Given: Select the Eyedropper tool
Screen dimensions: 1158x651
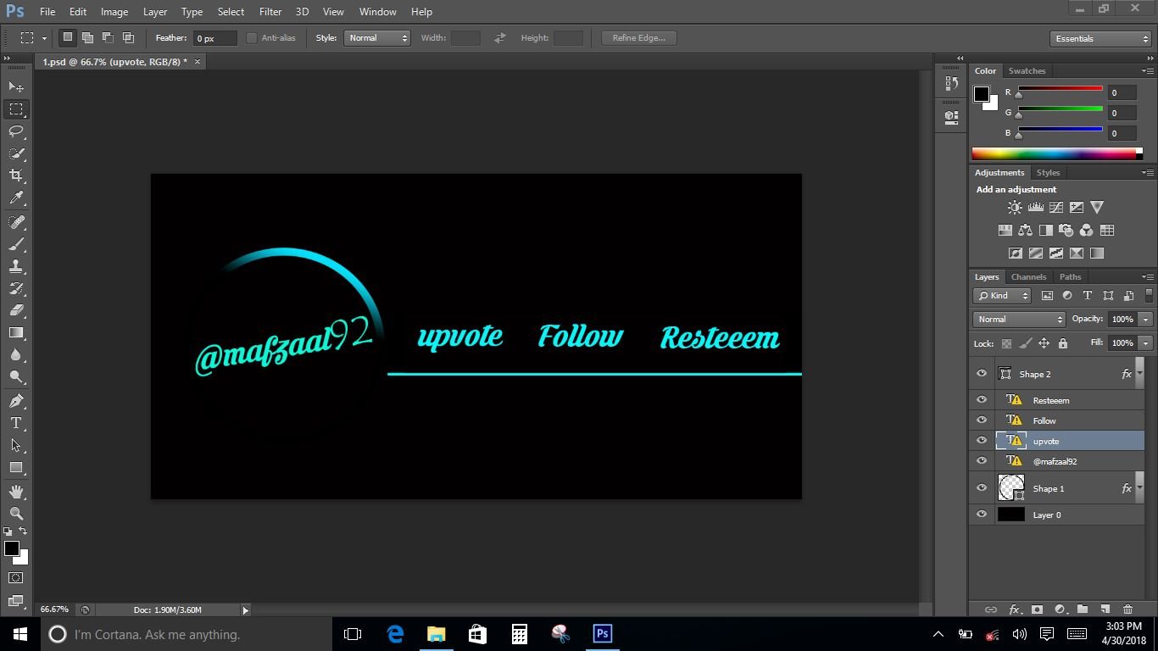Looking at the screenshot, I should pyautogui.click(x=16, y=198).
